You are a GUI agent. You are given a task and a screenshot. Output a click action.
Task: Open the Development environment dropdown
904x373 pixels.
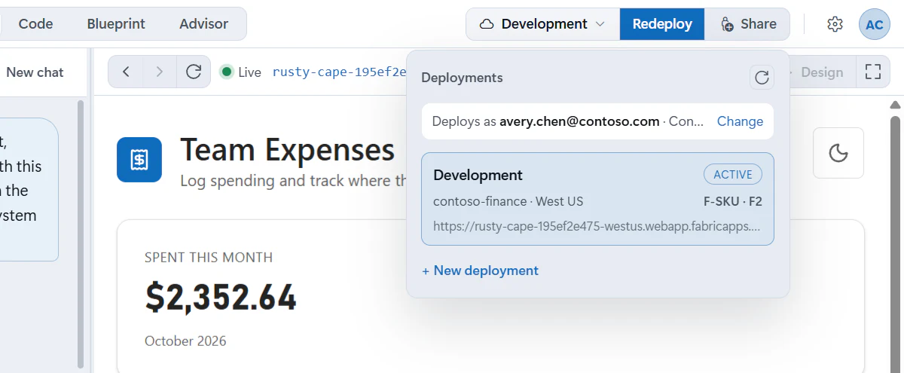point(542,24)
